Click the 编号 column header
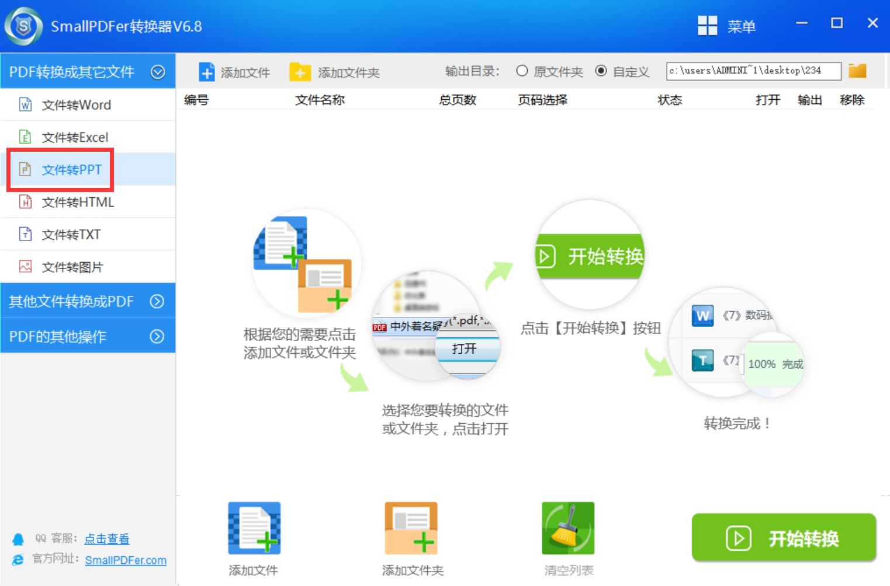This screenshot has width=890, height=586. click(196, 100)
